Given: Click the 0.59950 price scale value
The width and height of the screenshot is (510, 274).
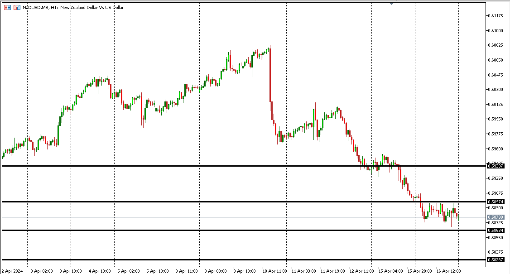Looking at the screenshot, I should pyautogui.click(x=496, y=119).
